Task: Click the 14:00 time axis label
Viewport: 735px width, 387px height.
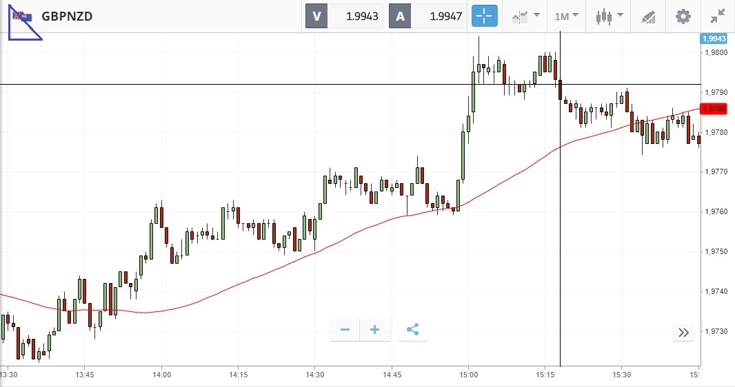Action: pos(161,375)
